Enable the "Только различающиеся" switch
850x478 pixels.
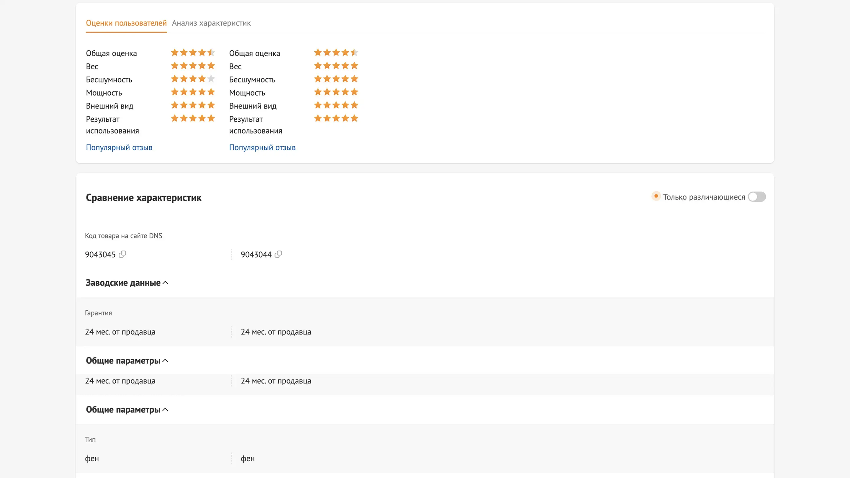[x=757, y=197]
